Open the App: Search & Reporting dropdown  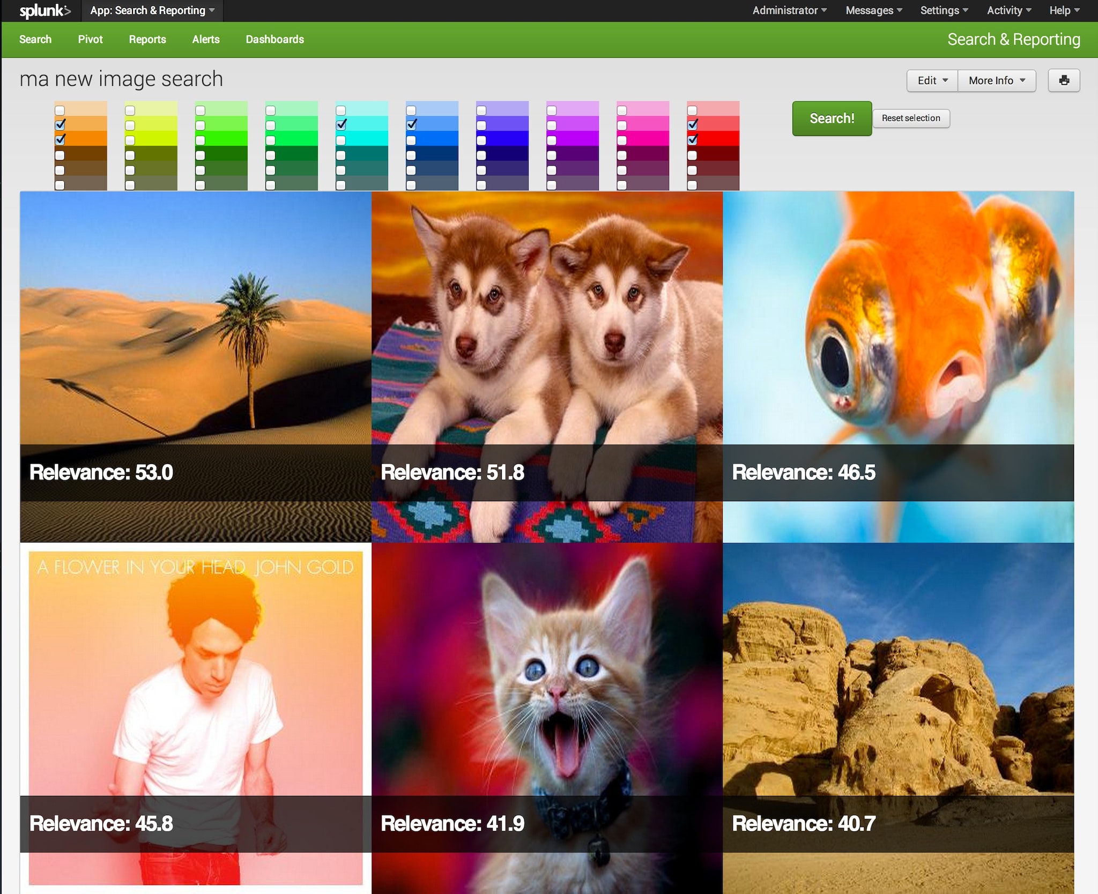point(152,11)
